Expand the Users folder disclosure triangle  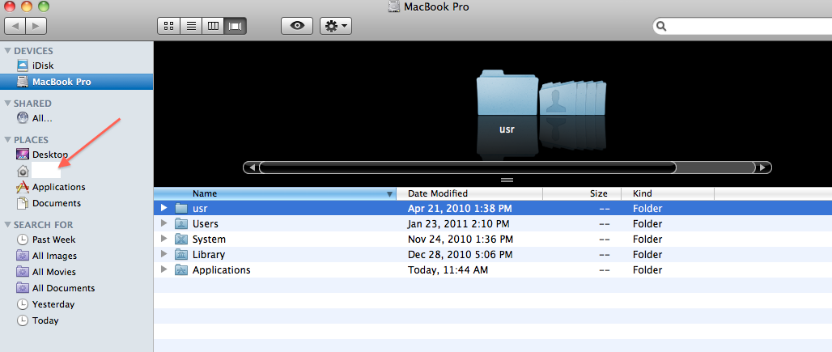point(164,223)
